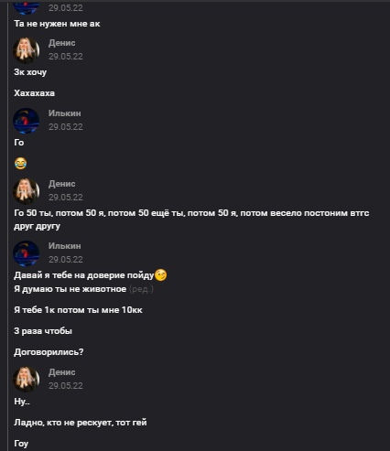390x451 pixels.
Task: Open Илькин's avatar above the "Го" message
Action: (x=27, y=121)
